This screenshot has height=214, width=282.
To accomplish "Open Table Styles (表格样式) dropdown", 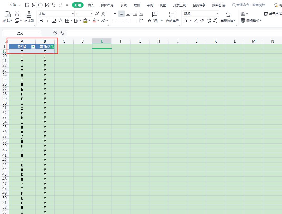I will [x=251, y=21].
